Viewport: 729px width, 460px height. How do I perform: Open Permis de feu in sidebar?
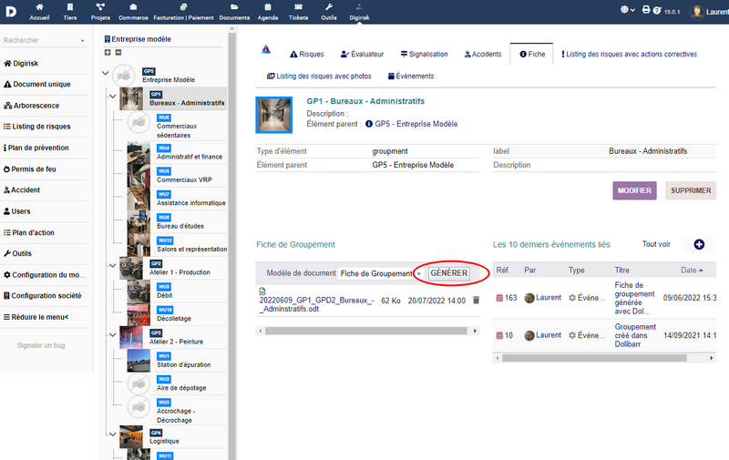30,169
